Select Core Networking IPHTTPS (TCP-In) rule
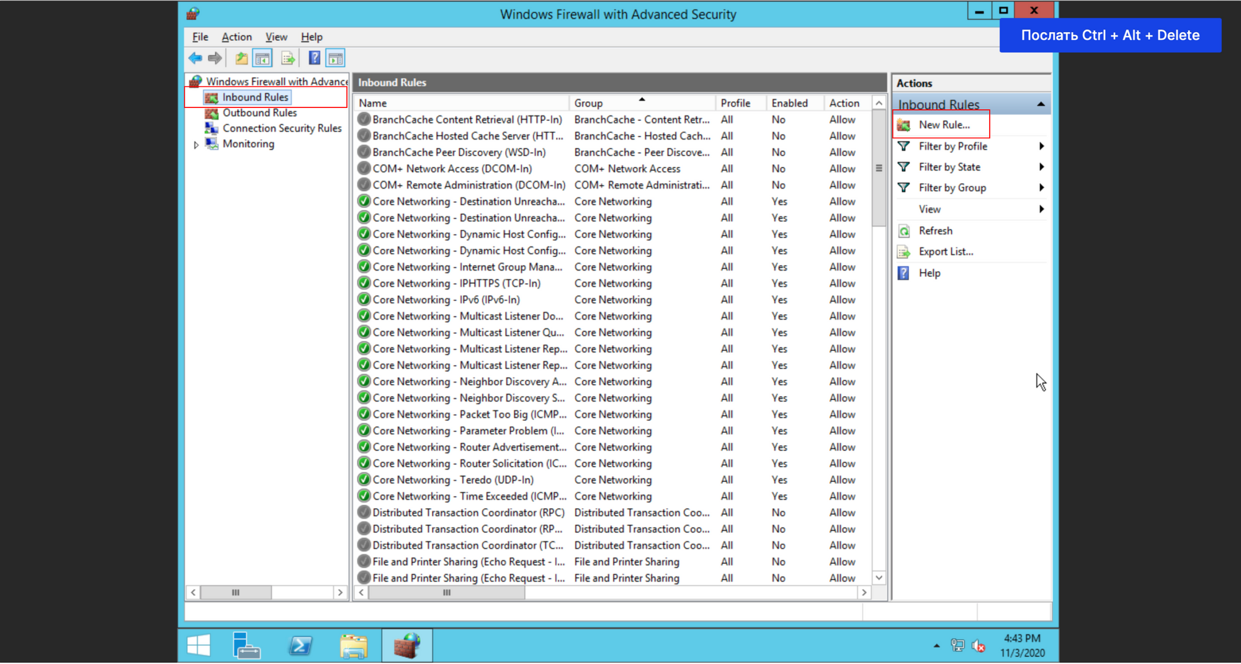The image size is (1241, 664). coord(457,284)
